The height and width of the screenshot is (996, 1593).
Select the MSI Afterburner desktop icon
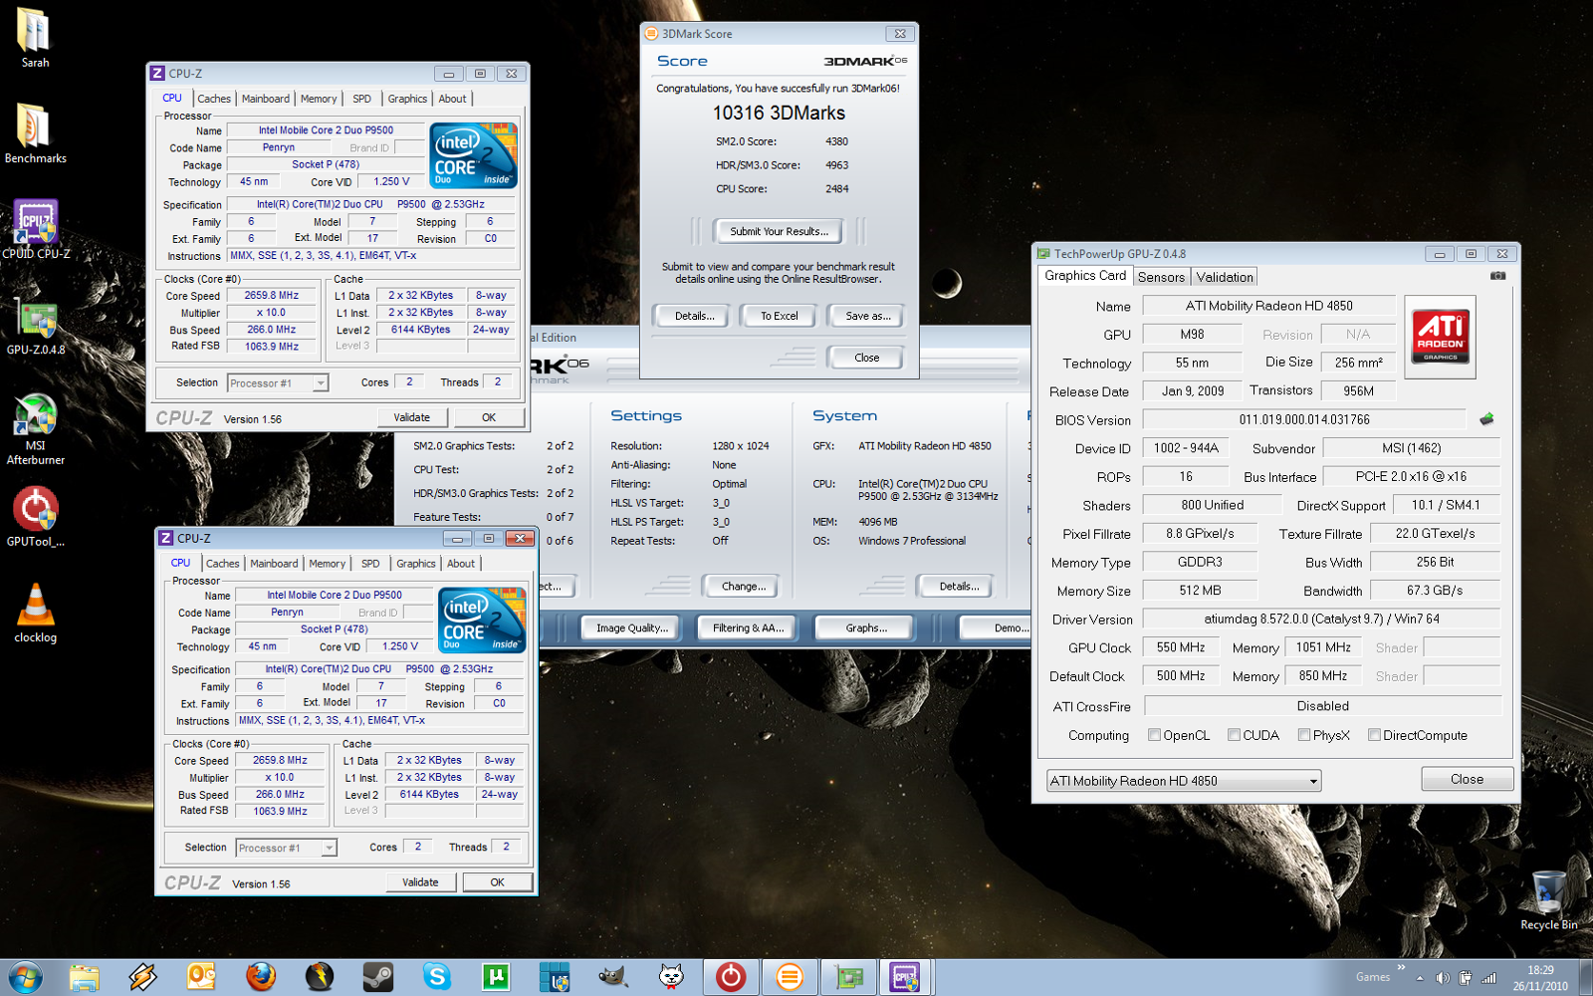[35, 428]
